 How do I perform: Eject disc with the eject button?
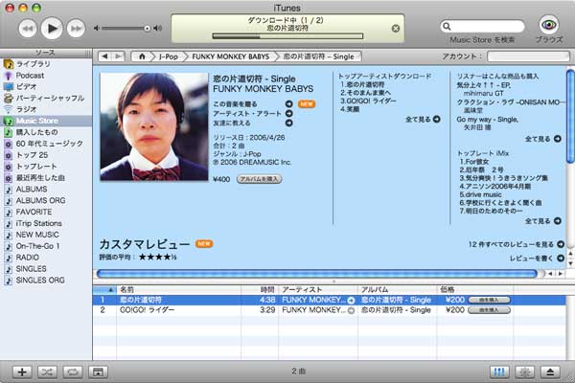[x=550, y=372]
